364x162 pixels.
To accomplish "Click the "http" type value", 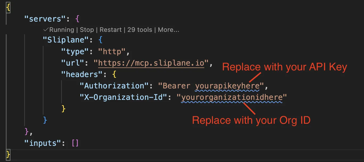I will coord(112,52).
